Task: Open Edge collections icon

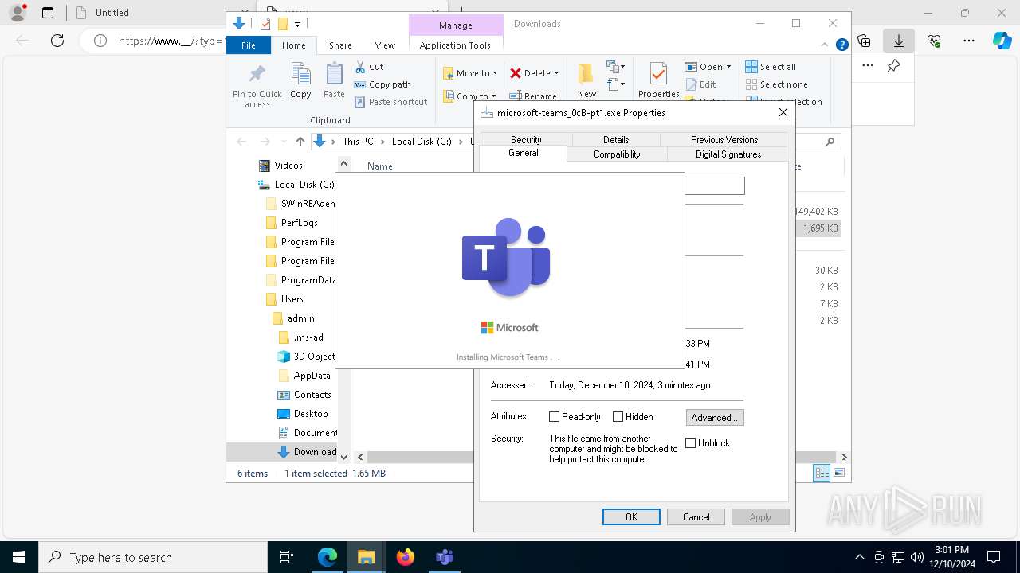Action: point(864,41)
